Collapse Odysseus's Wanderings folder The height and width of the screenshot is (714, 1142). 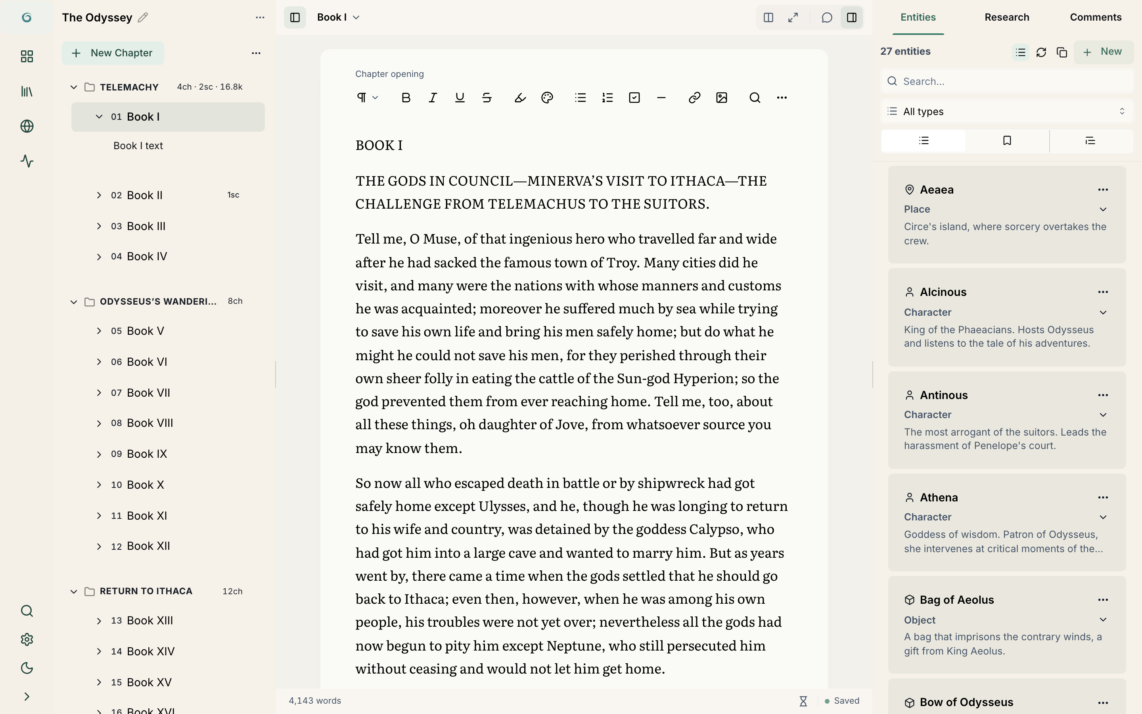(x=74, y=302)
